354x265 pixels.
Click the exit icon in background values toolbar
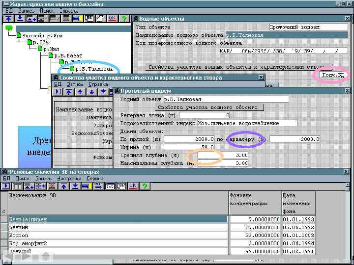pyautogui.click(x=6, y=186)
